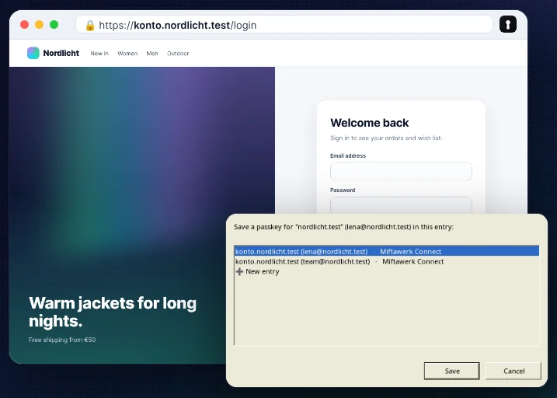This screenshot has width=557, height=398.
Task: Select the team@nordlicht.test entry
Action: click(387, 261)
